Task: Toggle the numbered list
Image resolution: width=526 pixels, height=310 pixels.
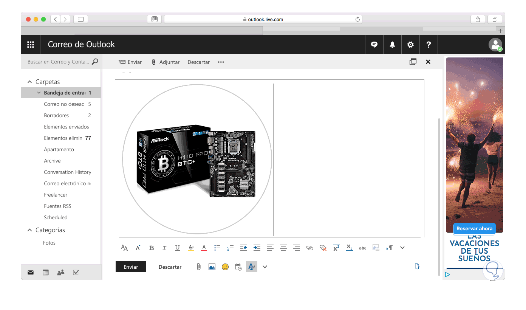Action: [x=231, y=248]
